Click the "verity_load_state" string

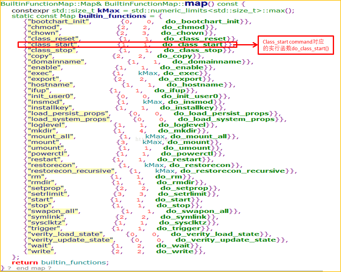65,234
